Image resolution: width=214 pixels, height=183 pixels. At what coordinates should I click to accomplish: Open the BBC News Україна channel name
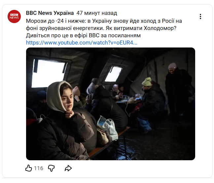(50, 13)
